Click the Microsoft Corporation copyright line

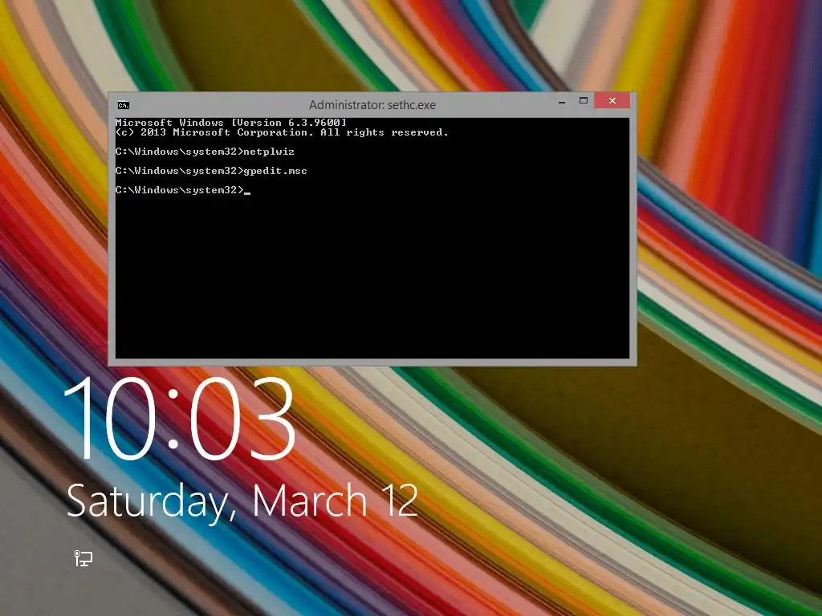[282, 132]
